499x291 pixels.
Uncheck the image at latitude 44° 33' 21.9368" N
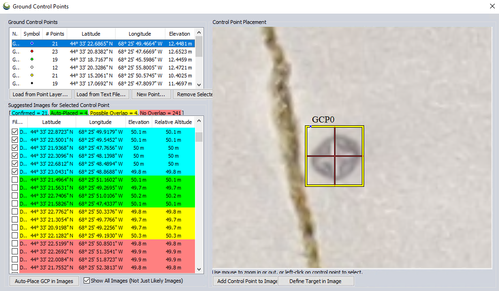[x=15, y=147]
